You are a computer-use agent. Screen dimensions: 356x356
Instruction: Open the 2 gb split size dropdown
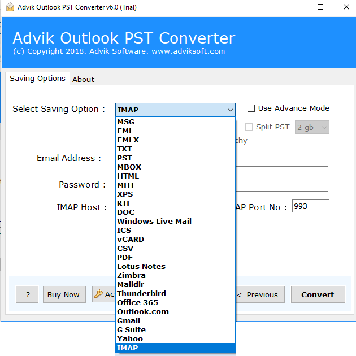coord(312,127)
